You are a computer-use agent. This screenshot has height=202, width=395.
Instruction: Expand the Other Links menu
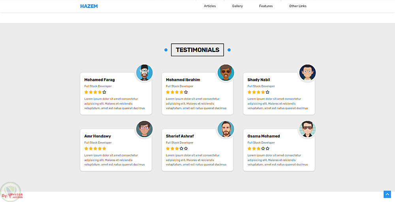pyautogui.click(x=298, y=6)
